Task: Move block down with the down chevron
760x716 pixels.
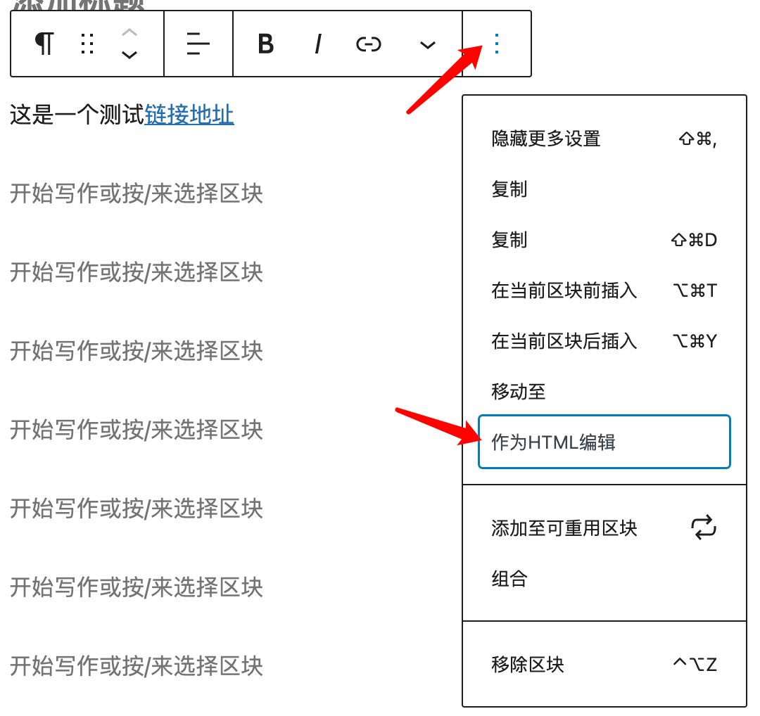Action: point(129,55)
